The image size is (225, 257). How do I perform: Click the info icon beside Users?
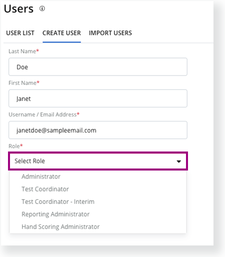tap(42, 8)
